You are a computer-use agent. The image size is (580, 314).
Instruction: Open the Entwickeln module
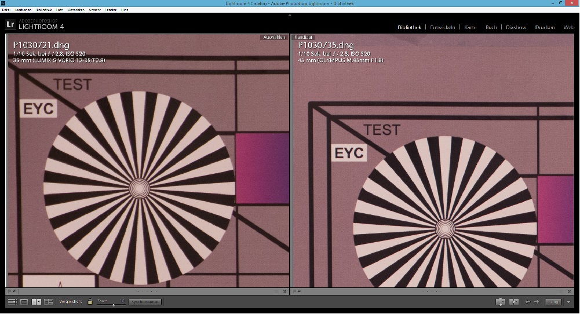(443, 27)
